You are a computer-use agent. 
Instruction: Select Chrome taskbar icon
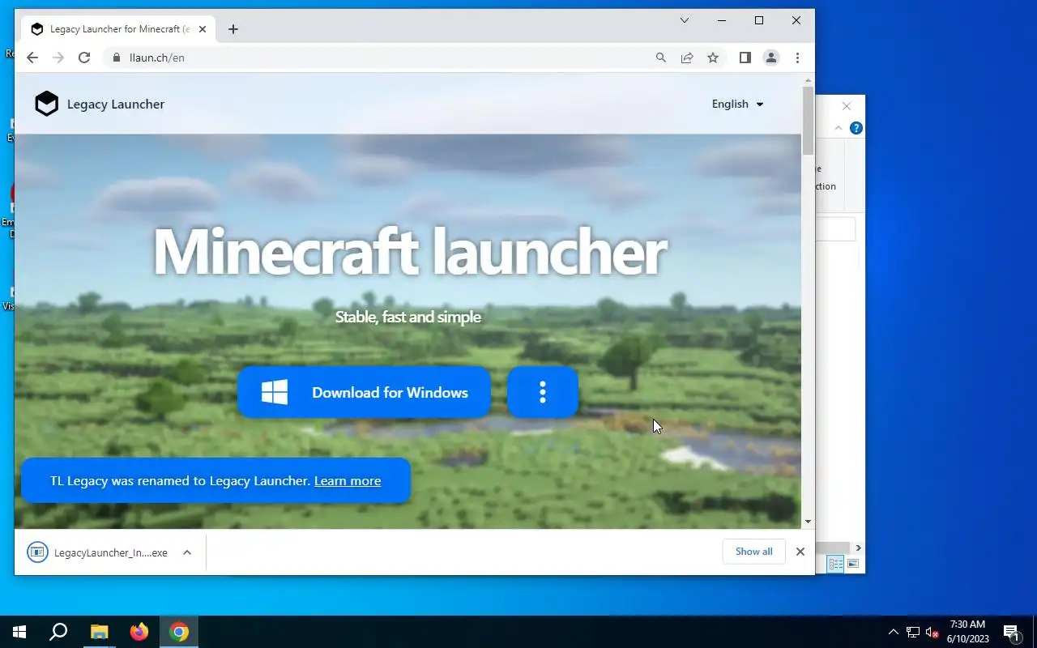179,632
